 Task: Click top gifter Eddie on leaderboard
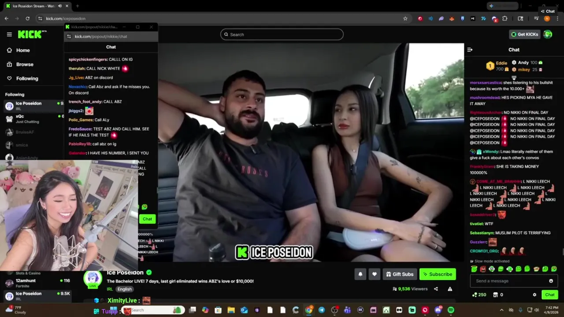click(497, 66)
